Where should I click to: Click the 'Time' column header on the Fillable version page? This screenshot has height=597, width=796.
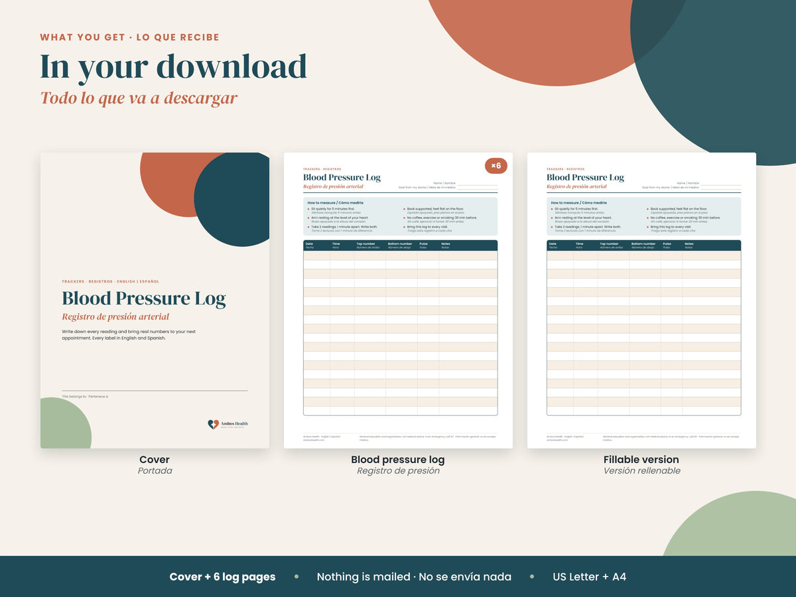coord(579,245)
